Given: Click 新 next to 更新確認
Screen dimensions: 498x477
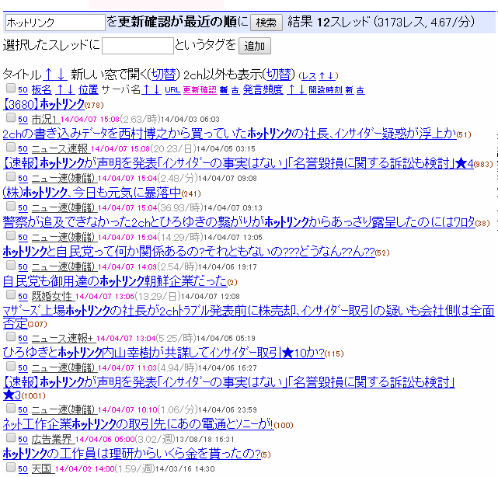Looking at the screenshot, I should pyautogui.click(x=224, y=90).
